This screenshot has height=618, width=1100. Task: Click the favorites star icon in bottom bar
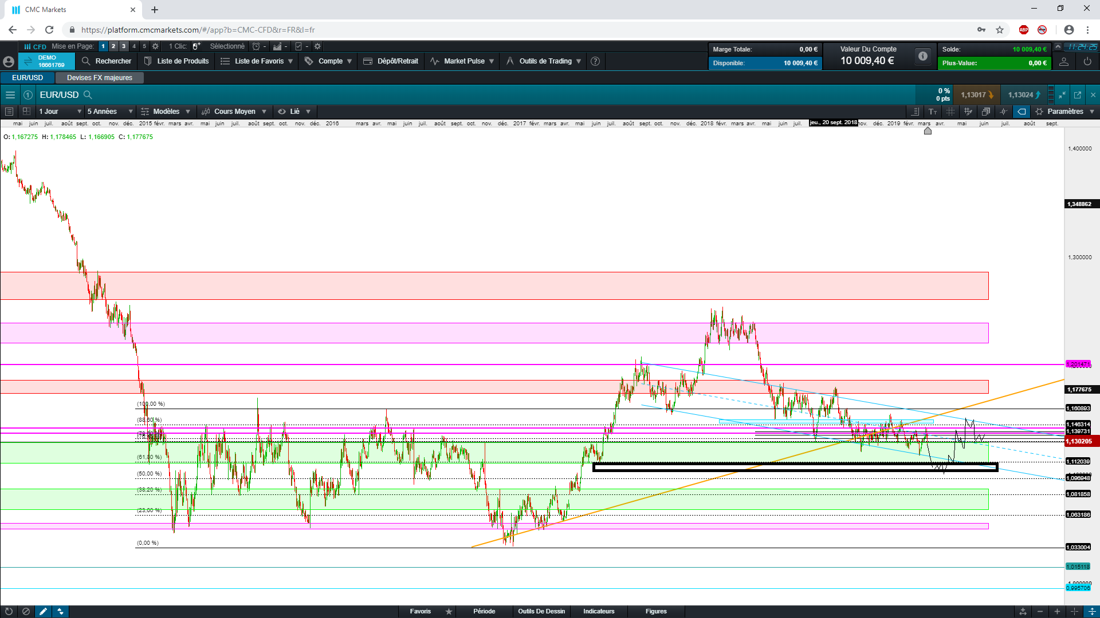(x=449, y=611)
